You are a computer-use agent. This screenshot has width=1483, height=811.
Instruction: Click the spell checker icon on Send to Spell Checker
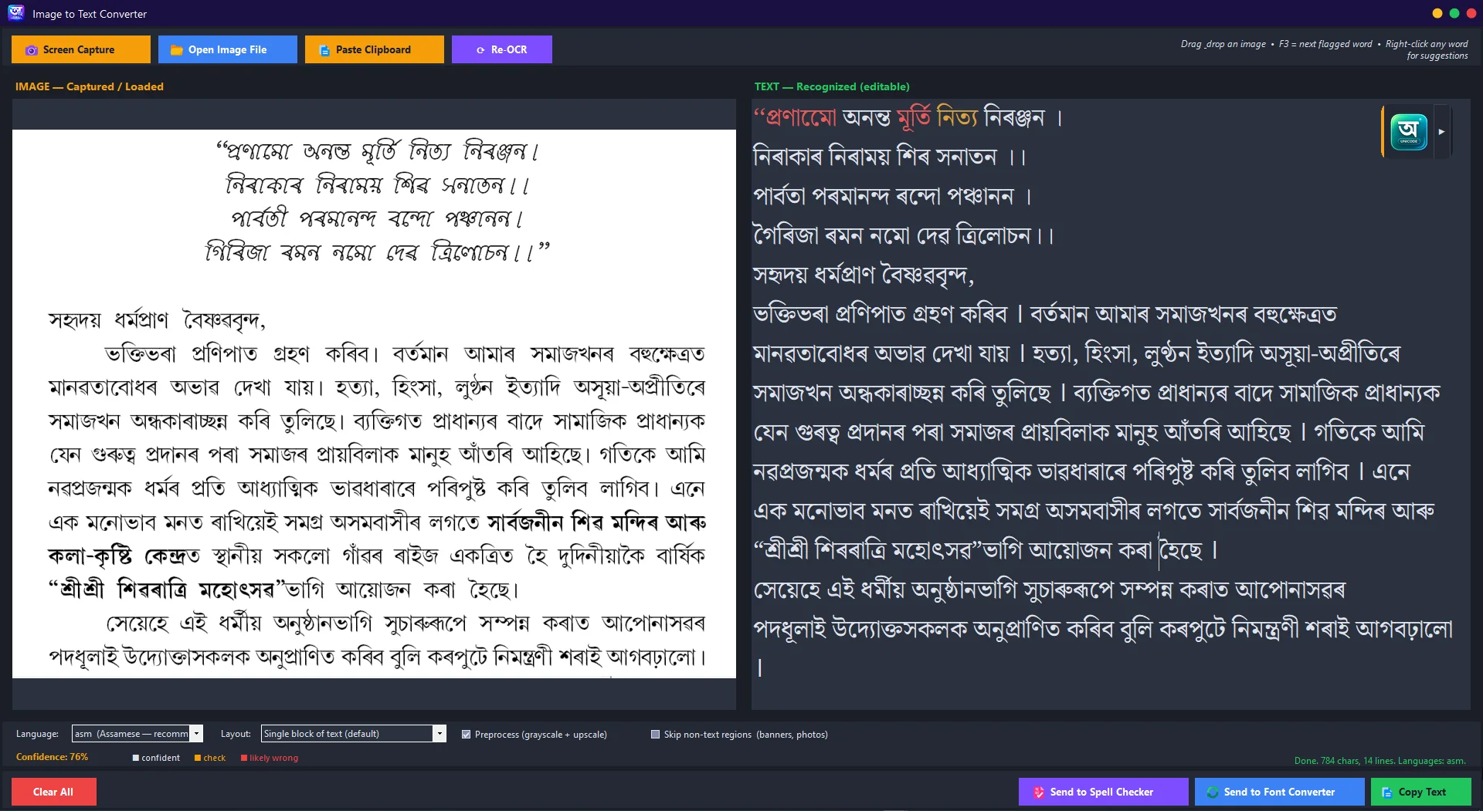pos(1039,792)
